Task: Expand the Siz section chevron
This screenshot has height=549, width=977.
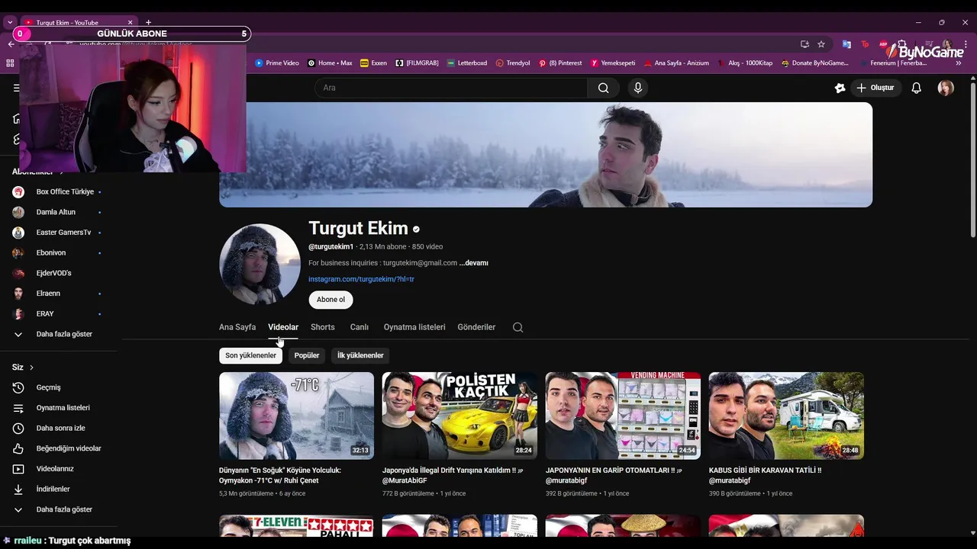Action: point(31,368)
